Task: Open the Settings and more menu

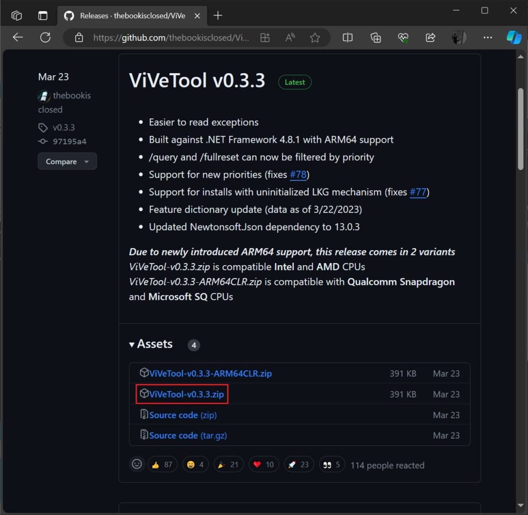Action: pyautogui.click(x=487, y=37)
